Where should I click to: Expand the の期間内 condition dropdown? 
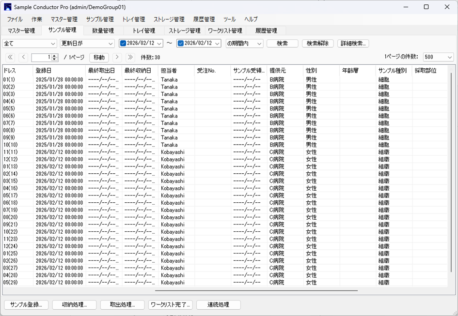coord(259,44)
